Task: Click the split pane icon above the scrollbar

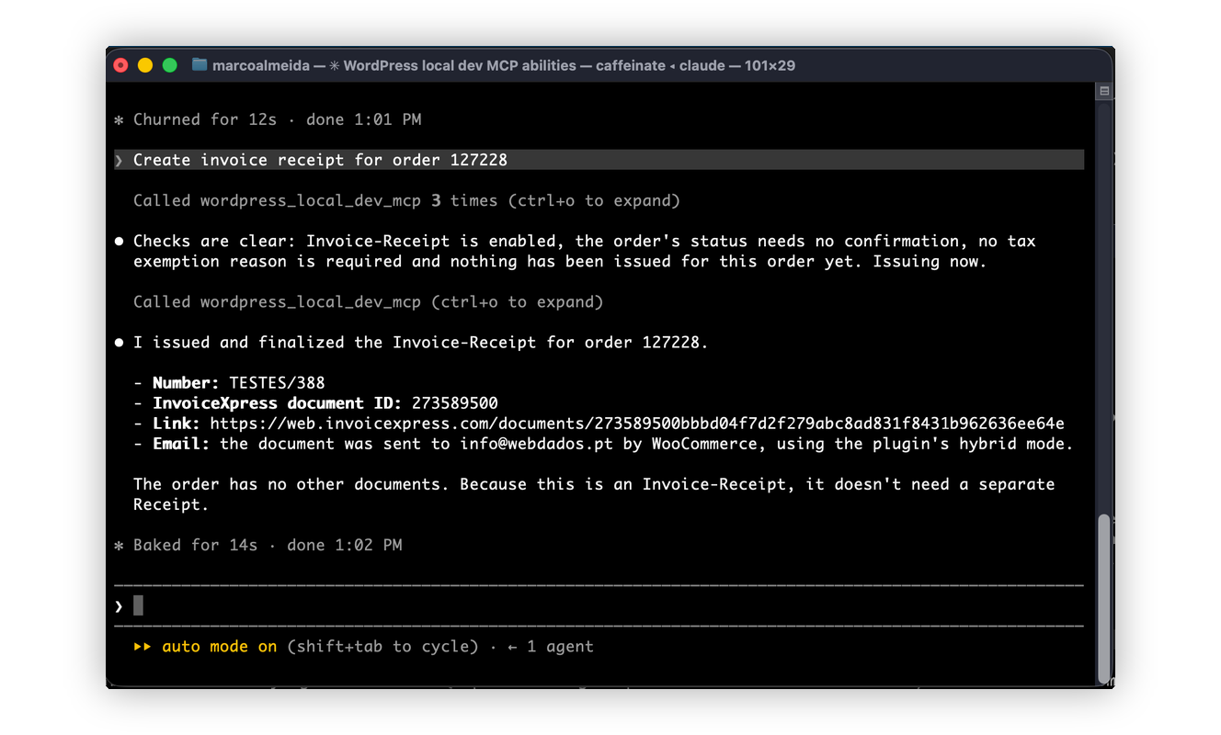Action: tap(1104, 91)
